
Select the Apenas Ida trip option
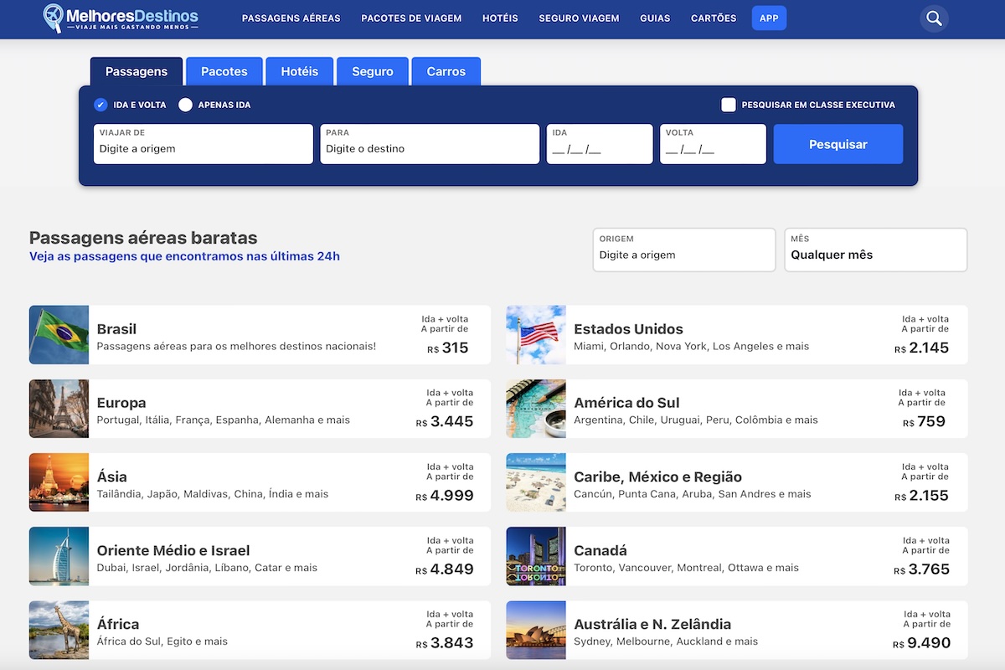tap(184, 105)
